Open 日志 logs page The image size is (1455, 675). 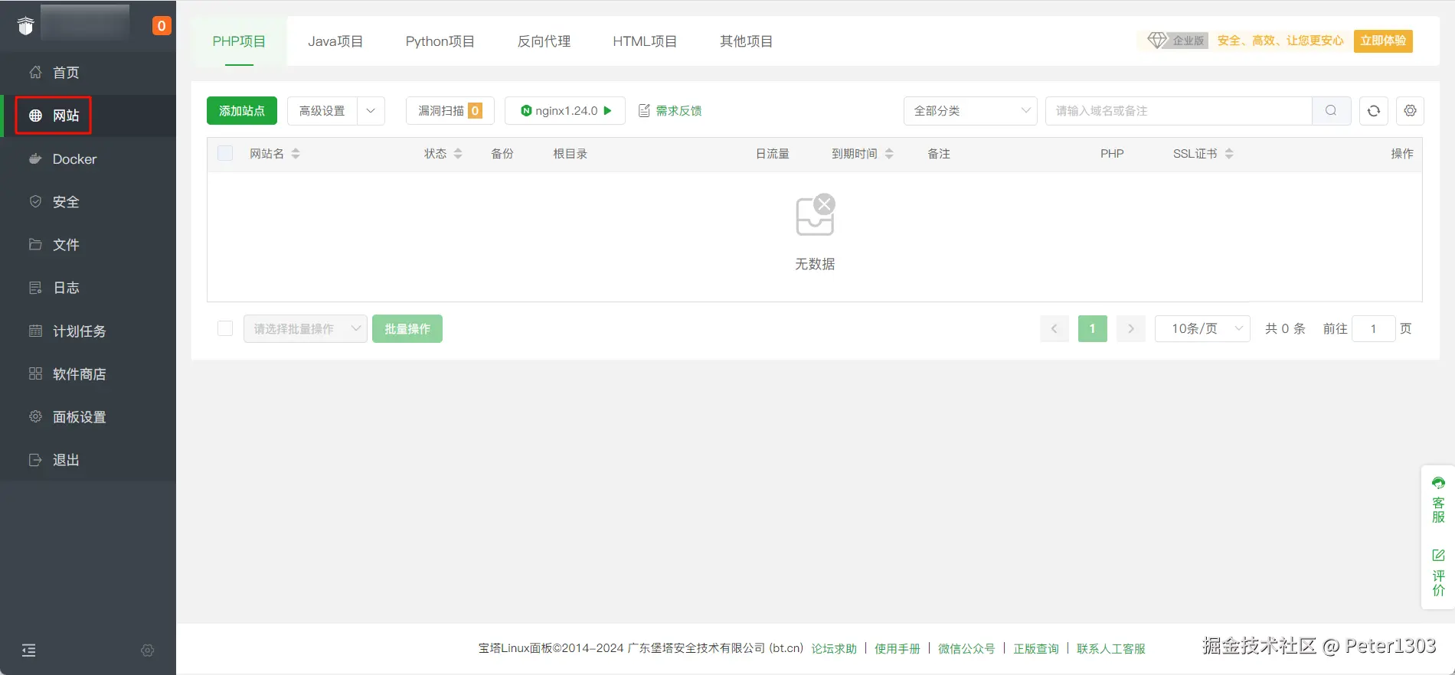(x=88, y=288)
